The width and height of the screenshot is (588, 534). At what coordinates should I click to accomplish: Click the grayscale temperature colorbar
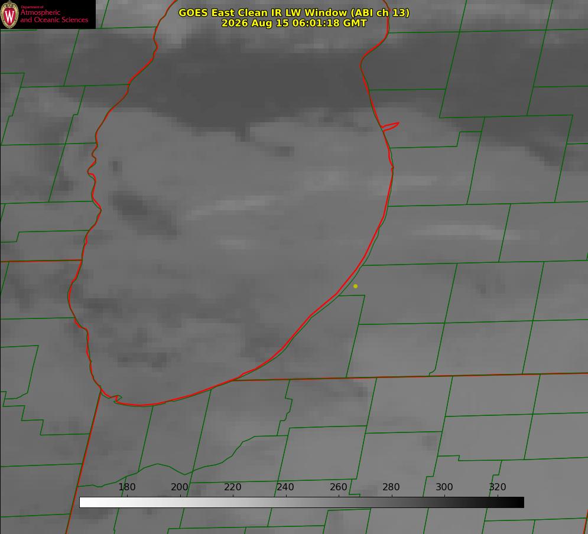[x=301, y=502]
